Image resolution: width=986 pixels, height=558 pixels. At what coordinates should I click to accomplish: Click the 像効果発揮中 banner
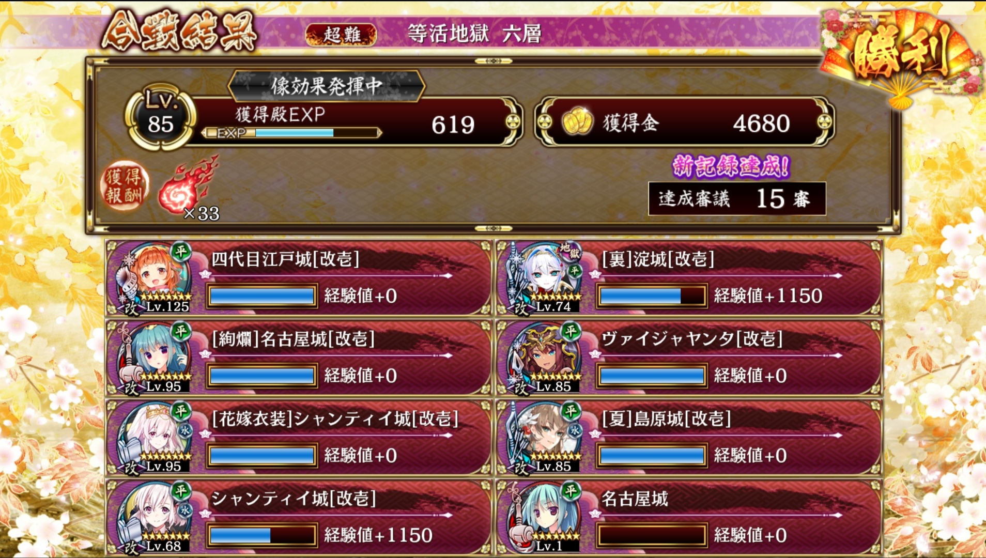(327, 86)
